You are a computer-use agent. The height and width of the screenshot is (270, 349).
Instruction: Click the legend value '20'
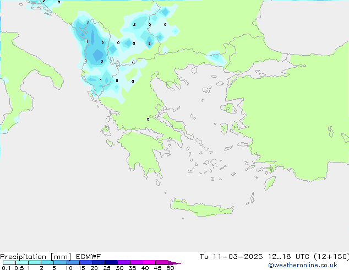94,268
